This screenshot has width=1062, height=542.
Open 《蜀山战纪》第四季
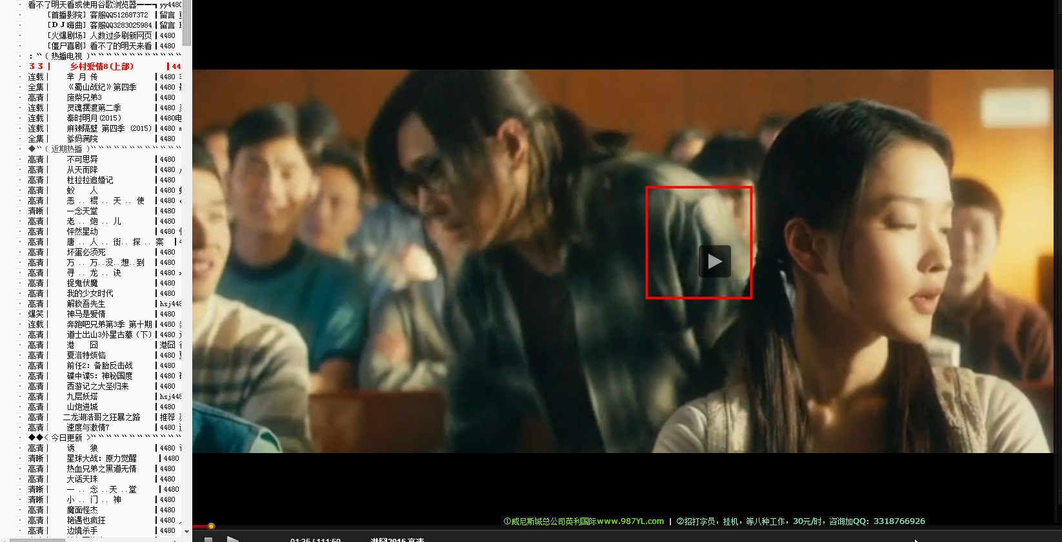click(102, 87)
